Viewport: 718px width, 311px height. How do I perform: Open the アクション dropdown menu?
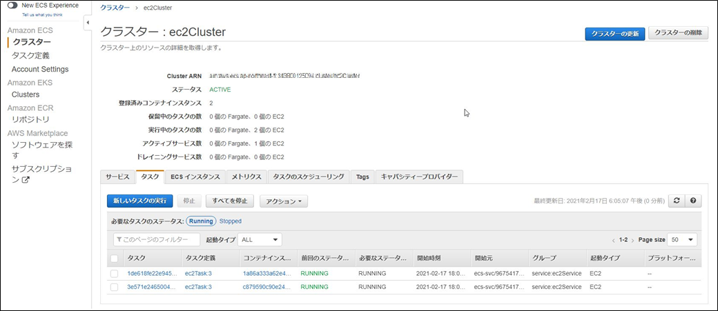pos(284,201)
